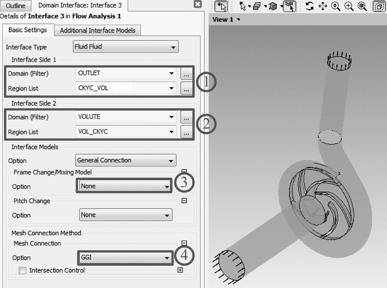Click the 'Interface Side 1' group label

click(x=34, y=60)
